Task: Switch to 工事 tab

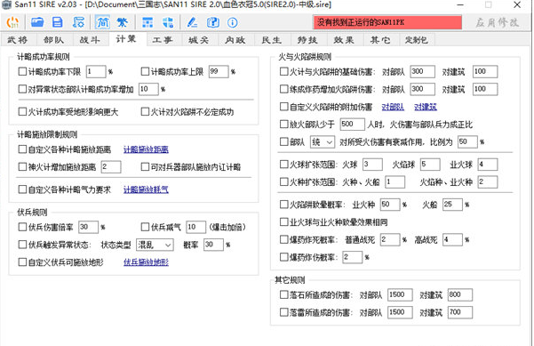Action: tap(163, 40)
